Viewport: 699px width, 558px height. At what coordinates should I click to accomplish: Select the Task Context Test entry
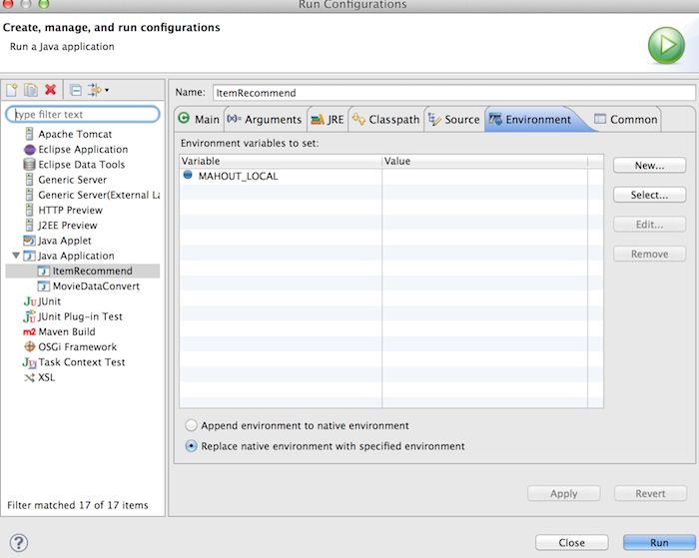[x=82, y=362]
